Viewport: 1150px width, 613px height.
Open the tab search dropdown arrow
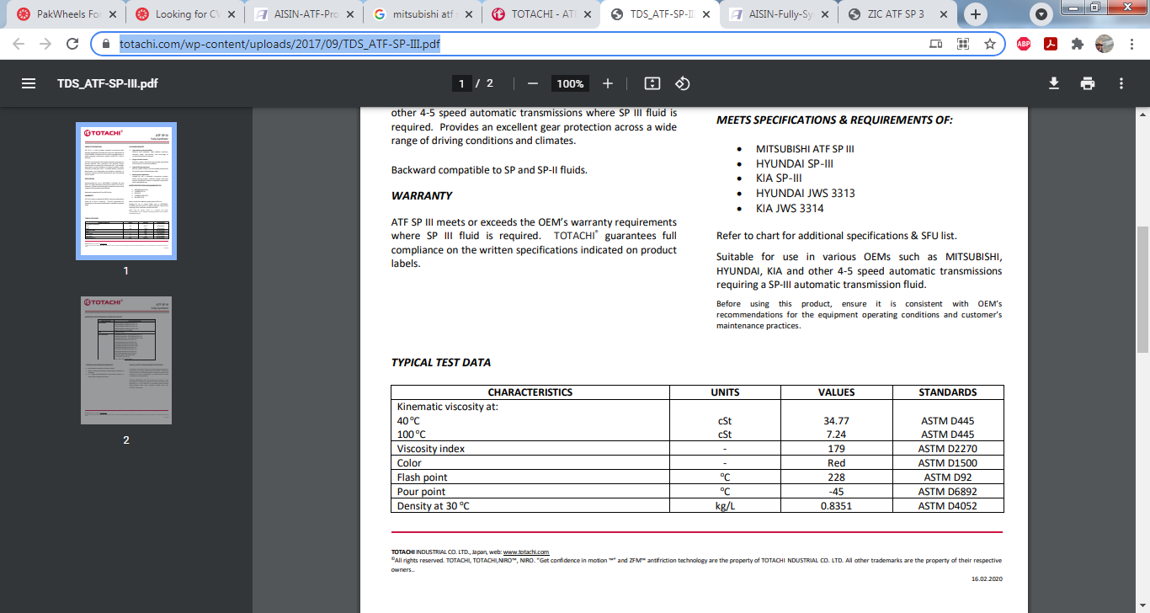1042,14
